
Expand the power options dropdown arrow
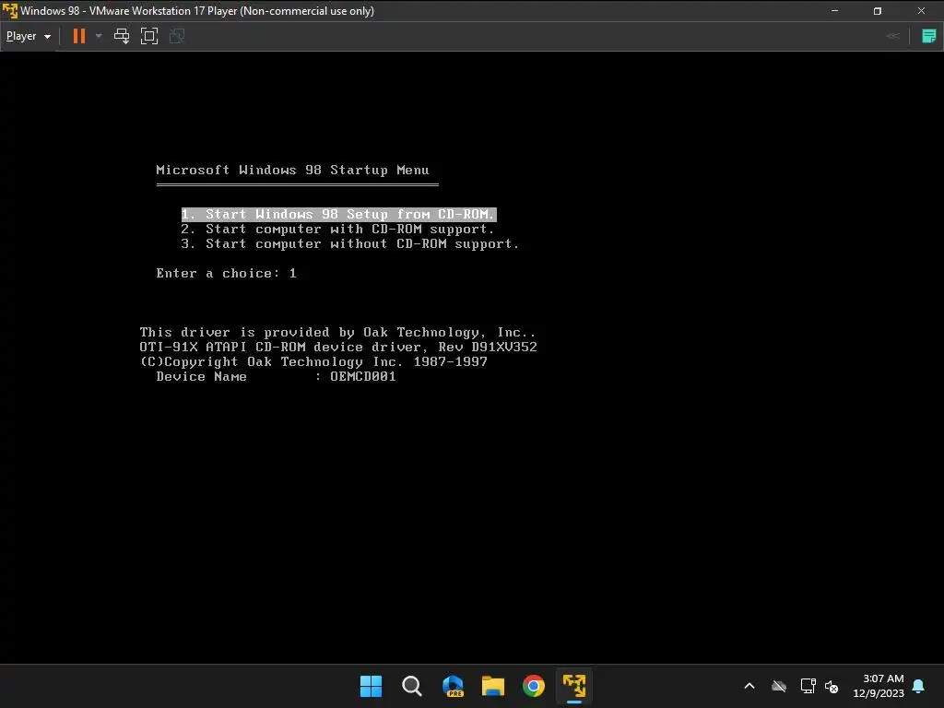coord(99,36)
